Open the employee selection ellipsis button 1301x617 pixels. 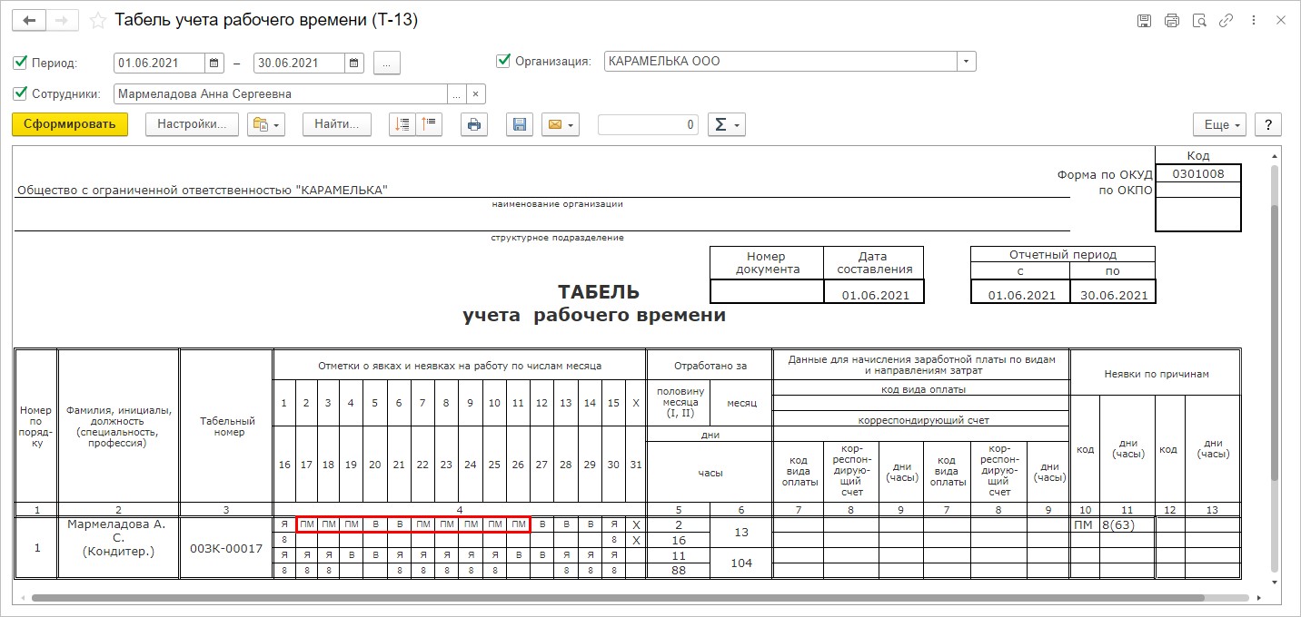pyautogui.click(x=457, y=93)
